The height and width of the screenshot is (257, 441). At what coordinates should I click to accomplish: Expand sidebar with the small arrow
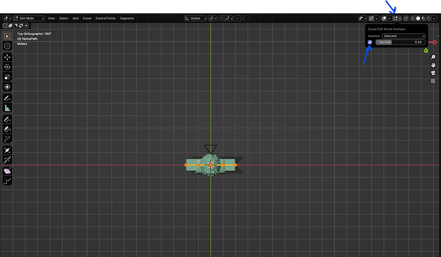(x=438, y=36)
